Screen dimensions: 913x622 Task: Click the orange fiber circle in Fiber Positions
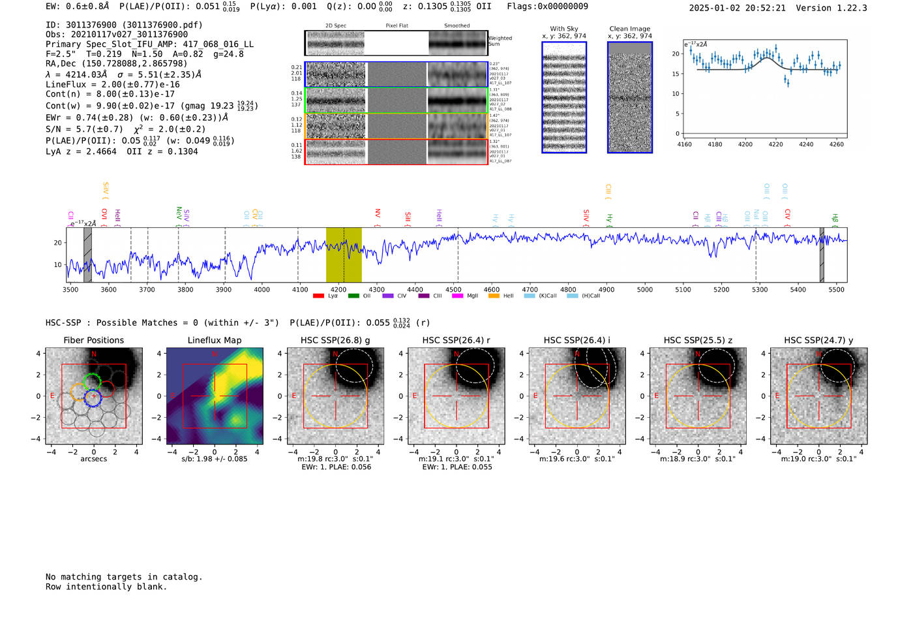pyautogui.click(x=78, y=392)
